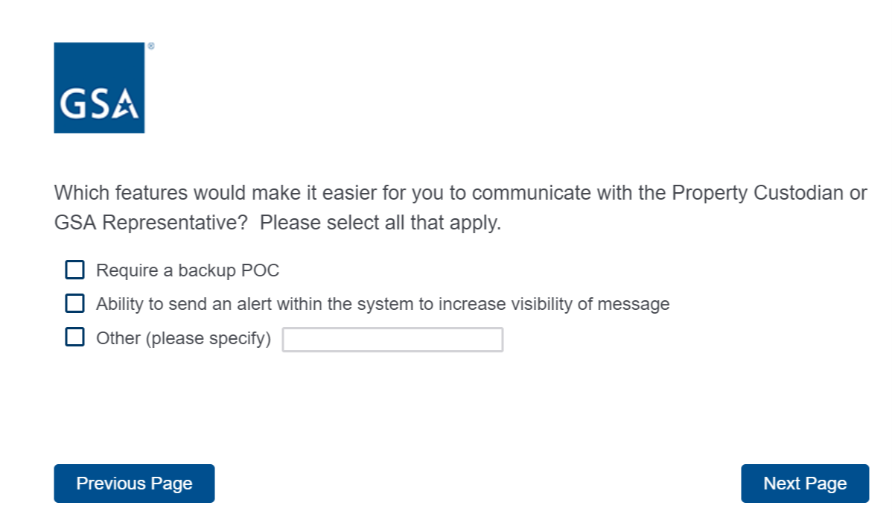Screen dimensions: 892x523
Task: Click the 'Other (please specify)' label text
Action: [183, 338]
